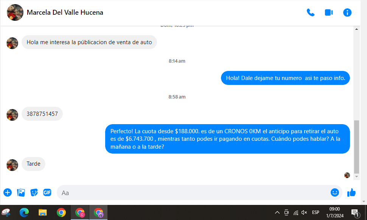Choose a sticker to send
This screenshot has height=220, width=367.
[34, 192]
